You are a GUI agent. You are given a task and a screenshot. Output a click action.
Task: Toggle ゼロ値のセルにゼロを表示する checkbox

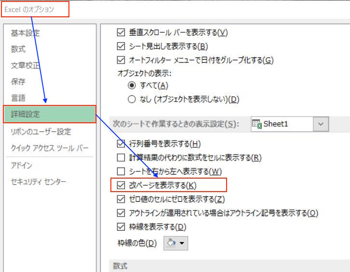(121, 199)
